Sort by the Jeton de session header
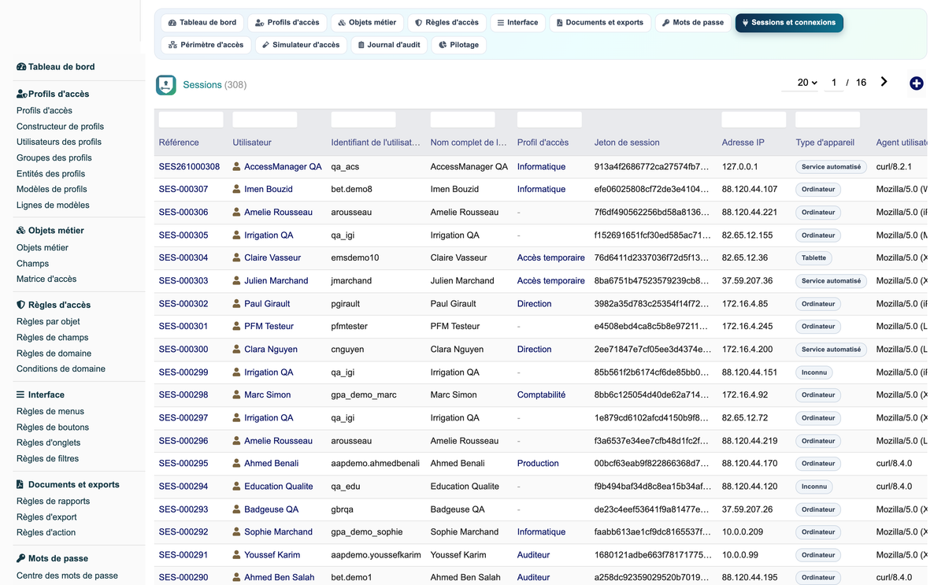The width and height of the screenshot is (945, 585). coord(627,143)
